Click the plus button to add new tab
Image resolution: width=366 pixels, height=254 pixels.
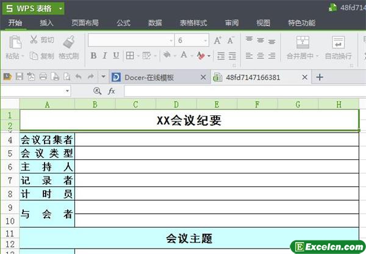point(319,78)
